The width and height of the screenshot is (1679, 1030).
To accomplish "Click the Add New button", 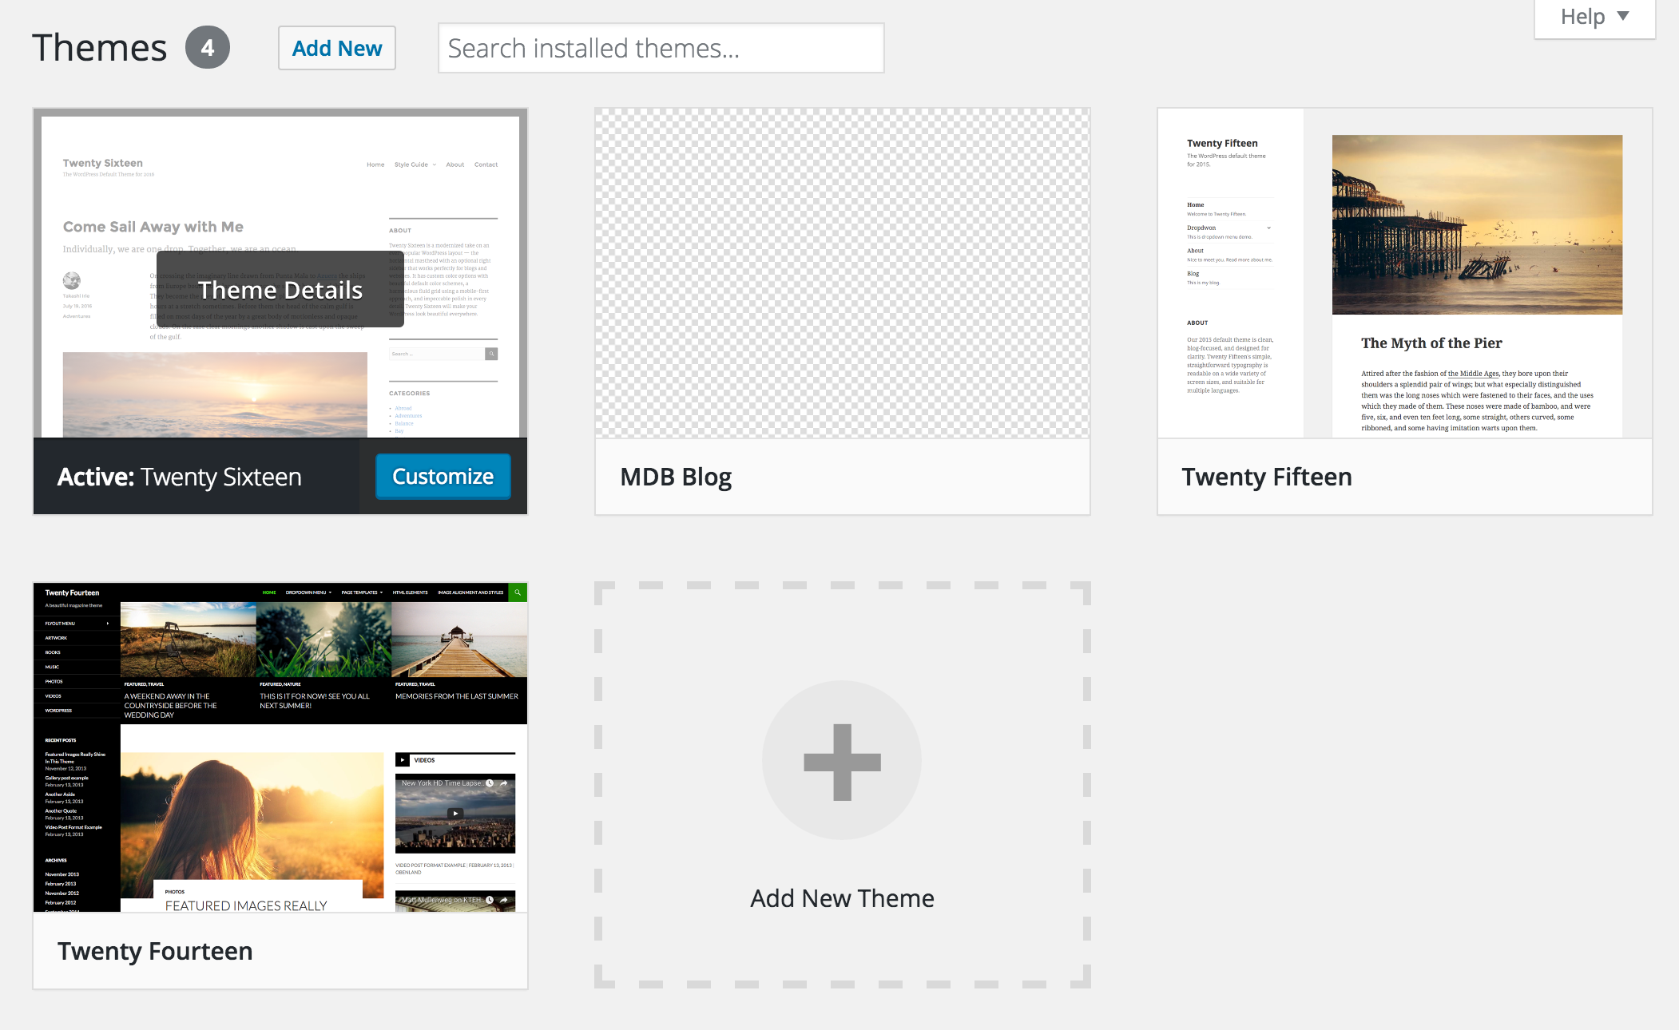I will (337, 48).
